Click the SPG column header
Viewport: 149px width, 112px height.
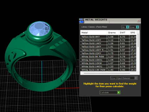(x=133, y=33)
